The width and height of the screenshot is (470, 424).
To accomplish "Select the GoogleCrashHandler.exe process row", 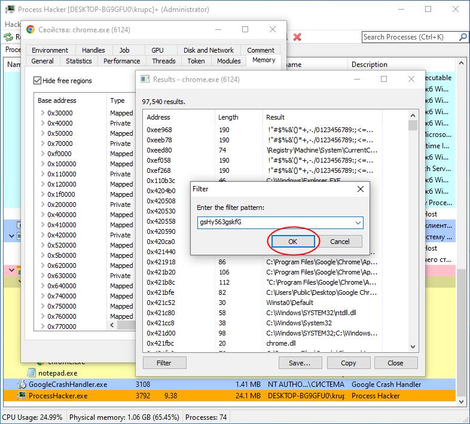I will point(230,385).
